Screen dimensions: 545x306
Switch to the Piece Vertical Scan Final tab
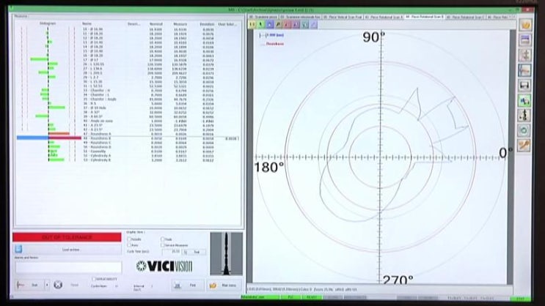coord(343,17)
